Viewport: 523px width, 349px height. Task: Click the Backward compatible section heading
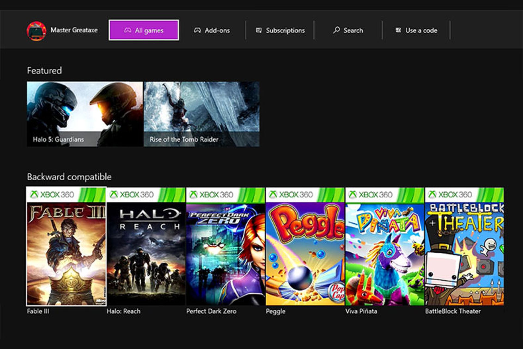[69, 177]
